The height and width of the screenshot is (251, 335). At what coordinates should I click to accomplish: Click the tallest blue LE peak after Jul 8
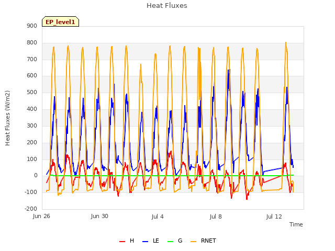229,70
